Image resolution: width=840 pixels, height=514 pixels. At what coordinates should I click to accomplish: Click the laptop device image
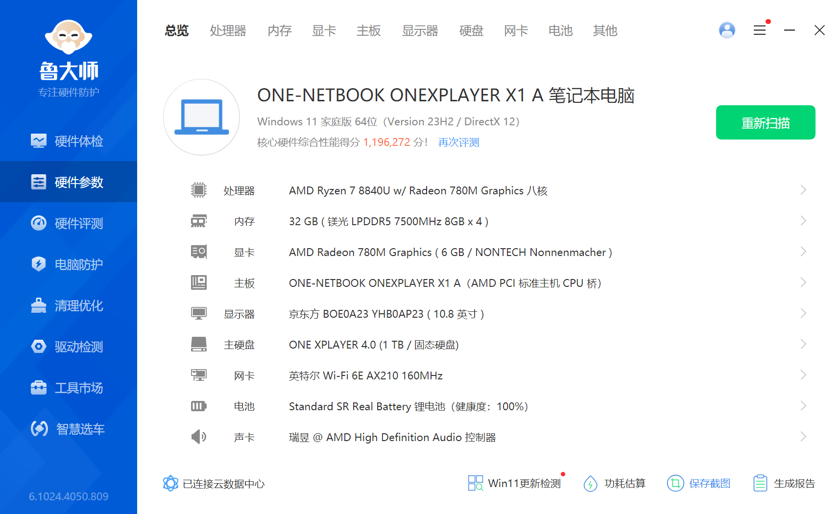pyautogui.click(x=201, y=117)
